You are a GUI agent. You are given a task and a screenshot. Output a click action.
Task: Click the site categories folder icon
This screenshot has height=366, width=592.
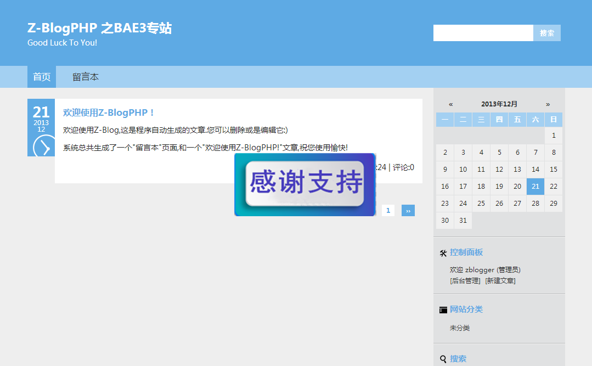pyautogui.click(x=443, y=310)
